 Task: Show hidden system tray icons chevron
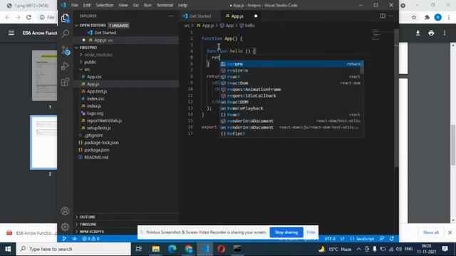pyautogui.click(x=358, y=249)
